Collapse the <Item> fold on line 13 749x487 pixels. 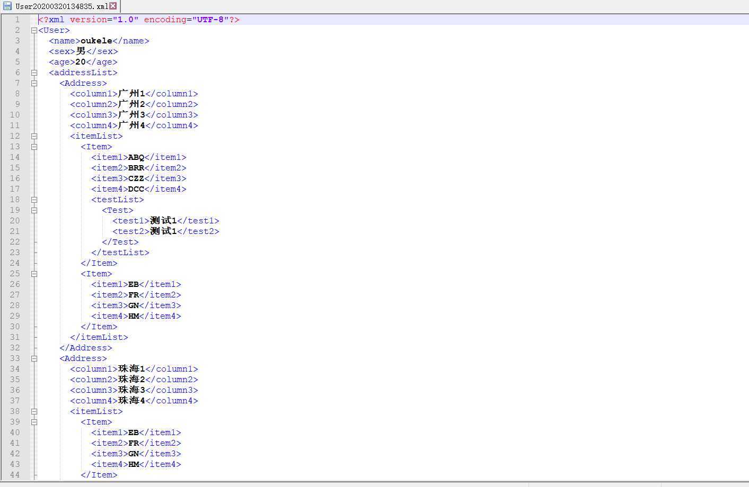pyautogui.click(x=34, y=147)
